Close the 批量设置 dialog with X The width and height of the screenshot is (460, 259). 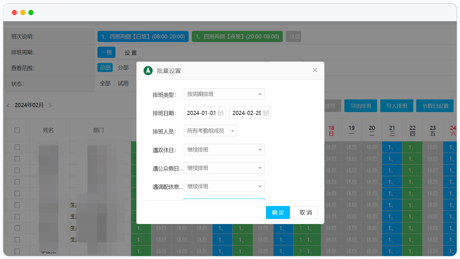pos(315,70)
